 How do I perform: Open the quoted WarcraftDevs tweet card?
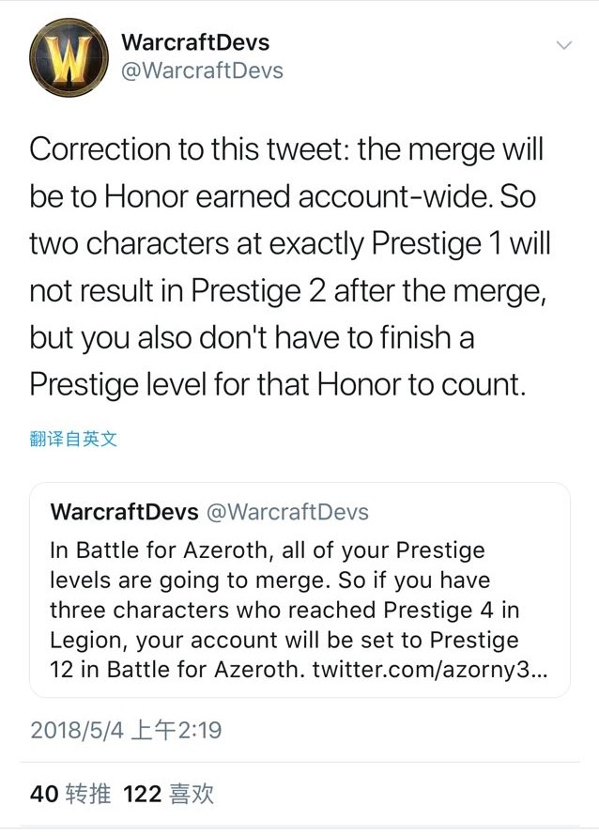[299, 590]
